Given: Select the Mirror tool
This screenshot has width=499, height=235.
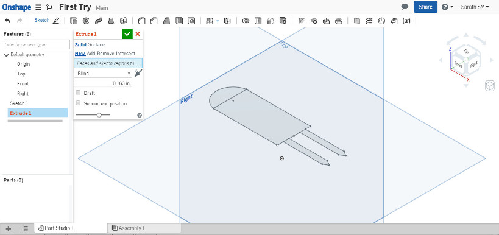Looking at the screenshot, I should pos(227,21).
